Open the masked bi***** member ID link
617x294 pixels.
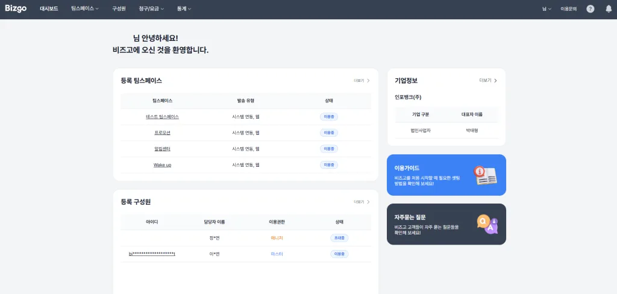click(152, 254)
